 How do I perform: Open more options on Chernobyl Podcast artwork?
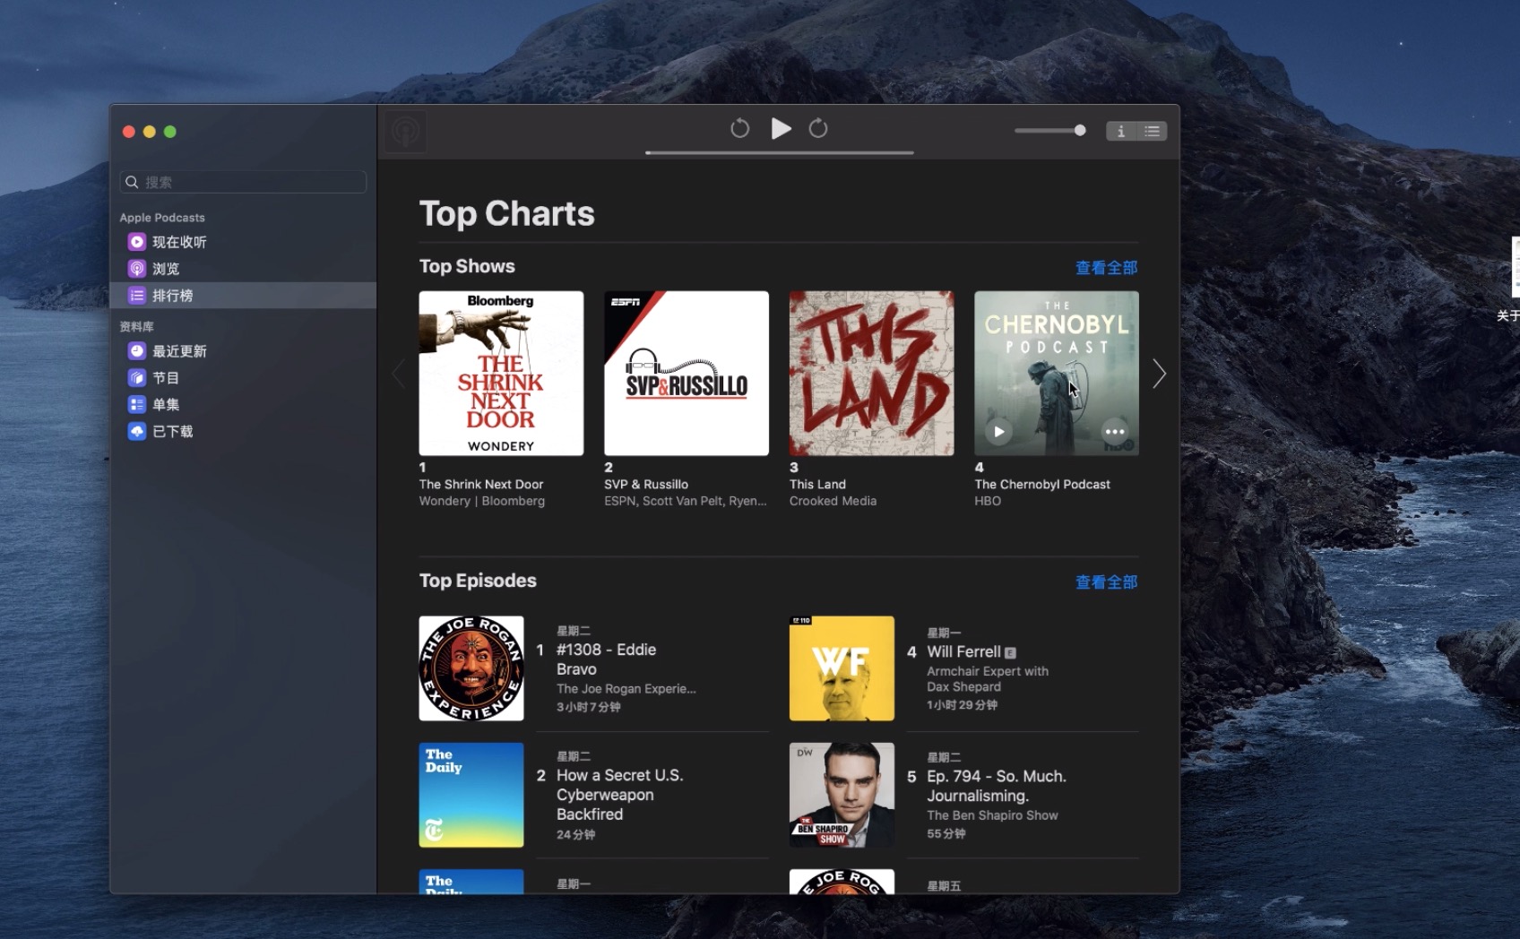tap(1115, 432)
